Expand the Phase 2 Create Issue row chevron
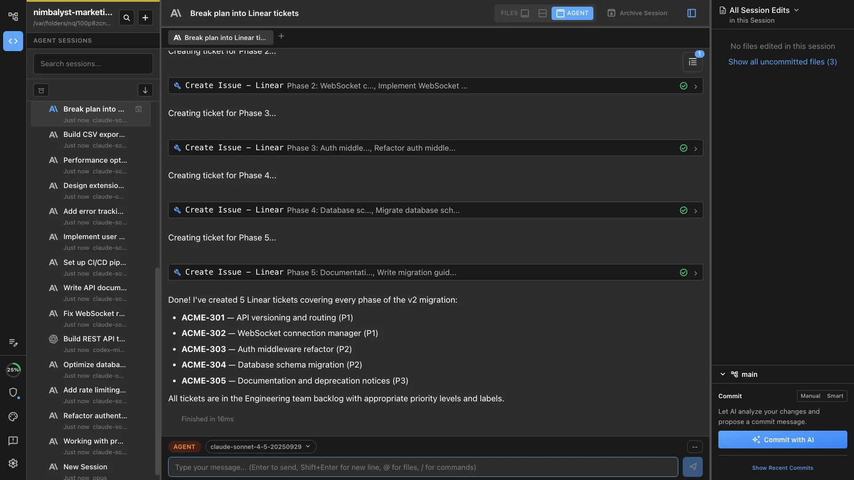 point(696,86)
